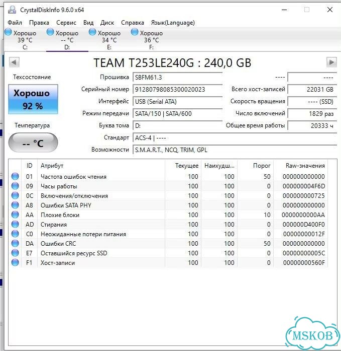Switch to the E: disk tab at 34 °C
The height and width of the screenshot is (351, 341).
pyautogui.click(x=109, y=40)
